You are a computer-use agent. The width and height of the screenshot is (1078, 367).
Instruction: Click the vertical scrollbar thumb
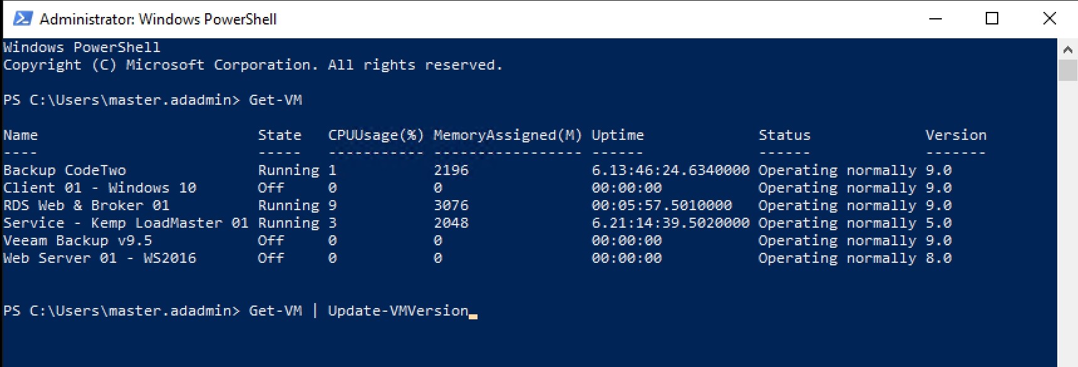tap(1067, 70)
